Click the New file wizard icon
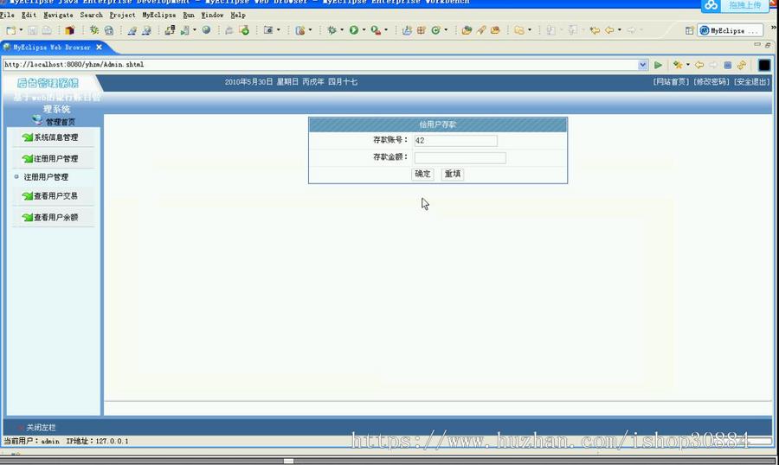Screen dimensions: 779x465 click(10, 30)
